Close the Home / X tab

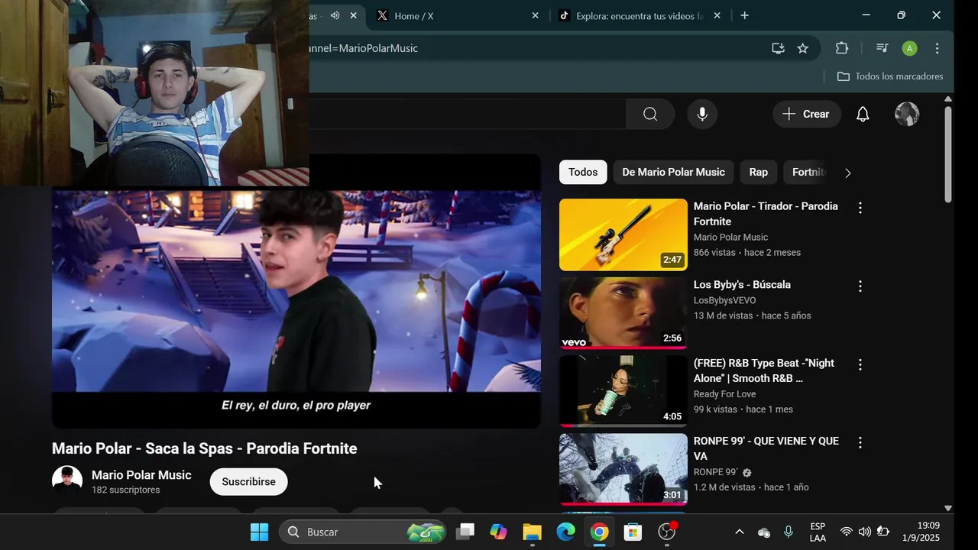coord(535,15)
